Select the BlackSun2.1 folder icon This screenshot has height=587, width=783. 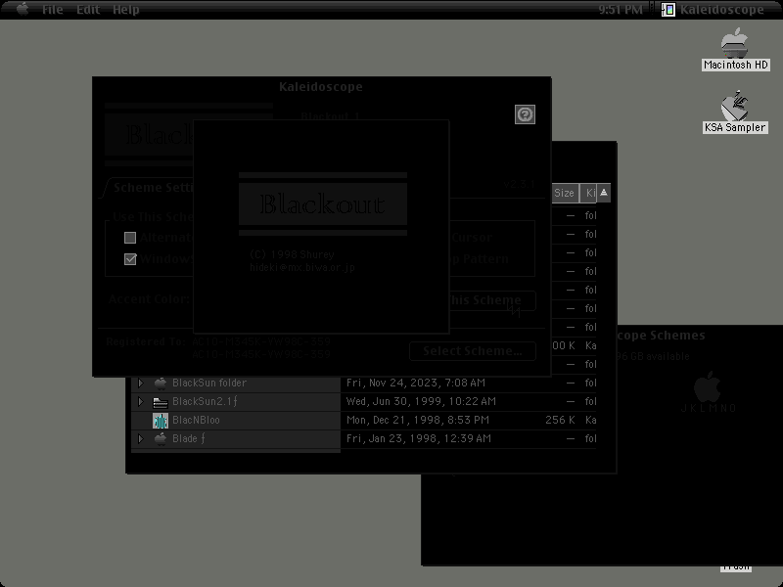[x=161, y=402]
